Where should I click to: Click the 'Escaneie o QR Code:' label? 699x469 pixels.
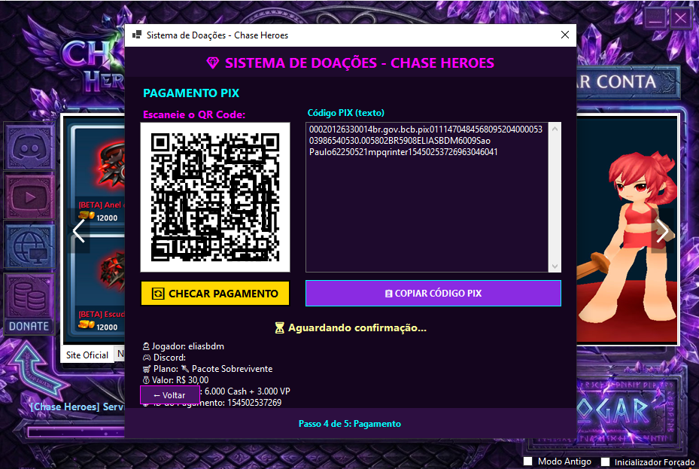(x=194, y=114)
